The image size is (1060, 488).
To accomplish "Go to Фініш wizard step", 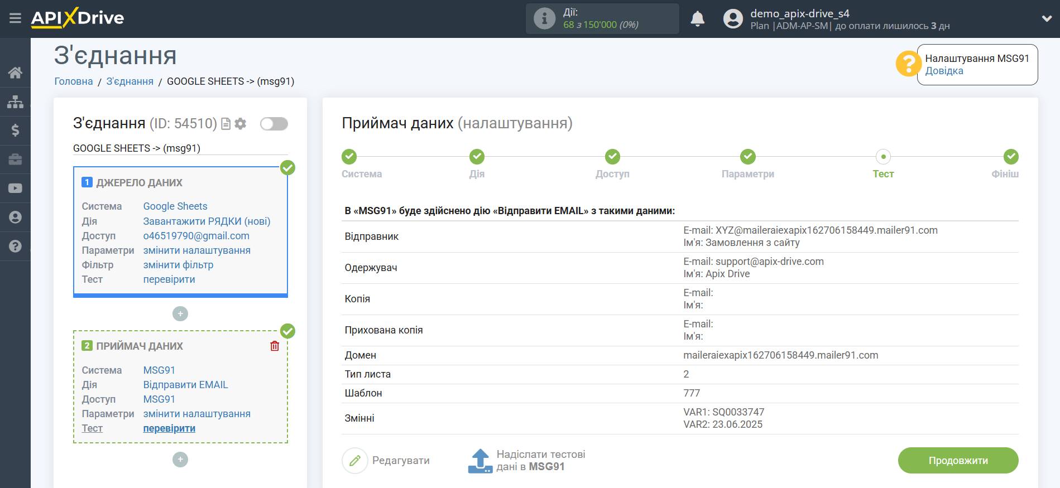I will tap(1011, 157).
